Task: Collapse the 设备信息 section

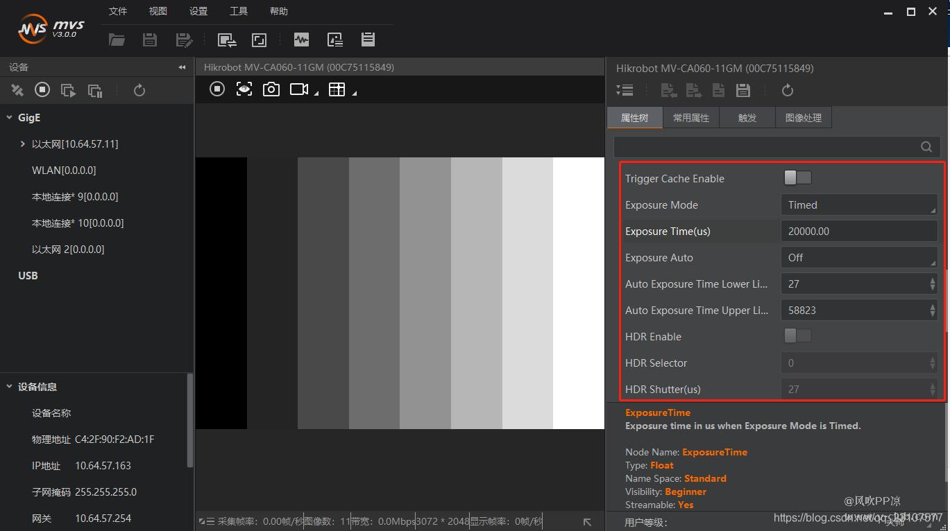Action: pos(10,387)
